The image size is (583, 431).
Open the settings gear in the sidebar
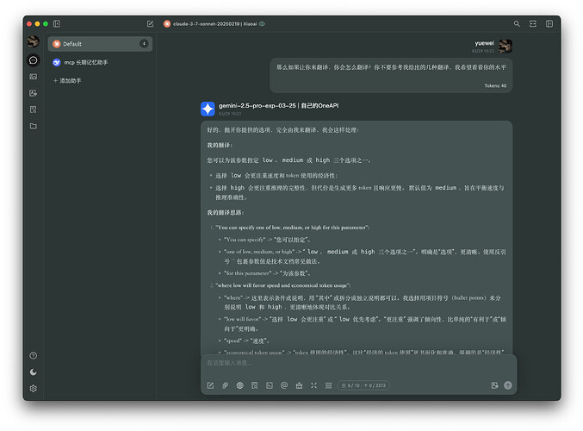coord(33,388)
